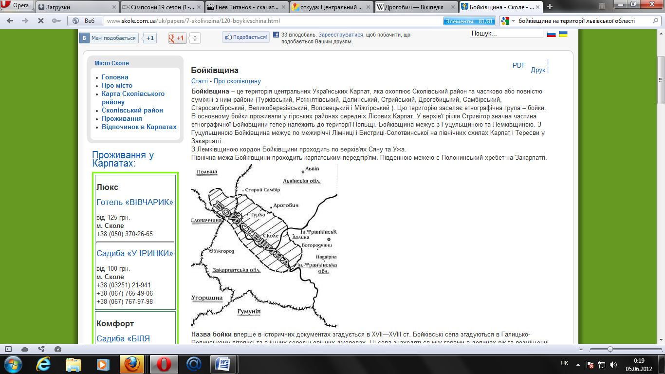Switch to Firefox in the taskbar
The height and width of the screenshot is (374, 665).
(132, 364)
